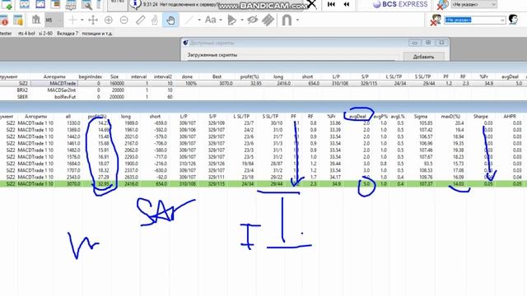Click the flag marker tool icon
Image resolution: width=527 pixels, height=296 pixels.
tap(231, 20)
